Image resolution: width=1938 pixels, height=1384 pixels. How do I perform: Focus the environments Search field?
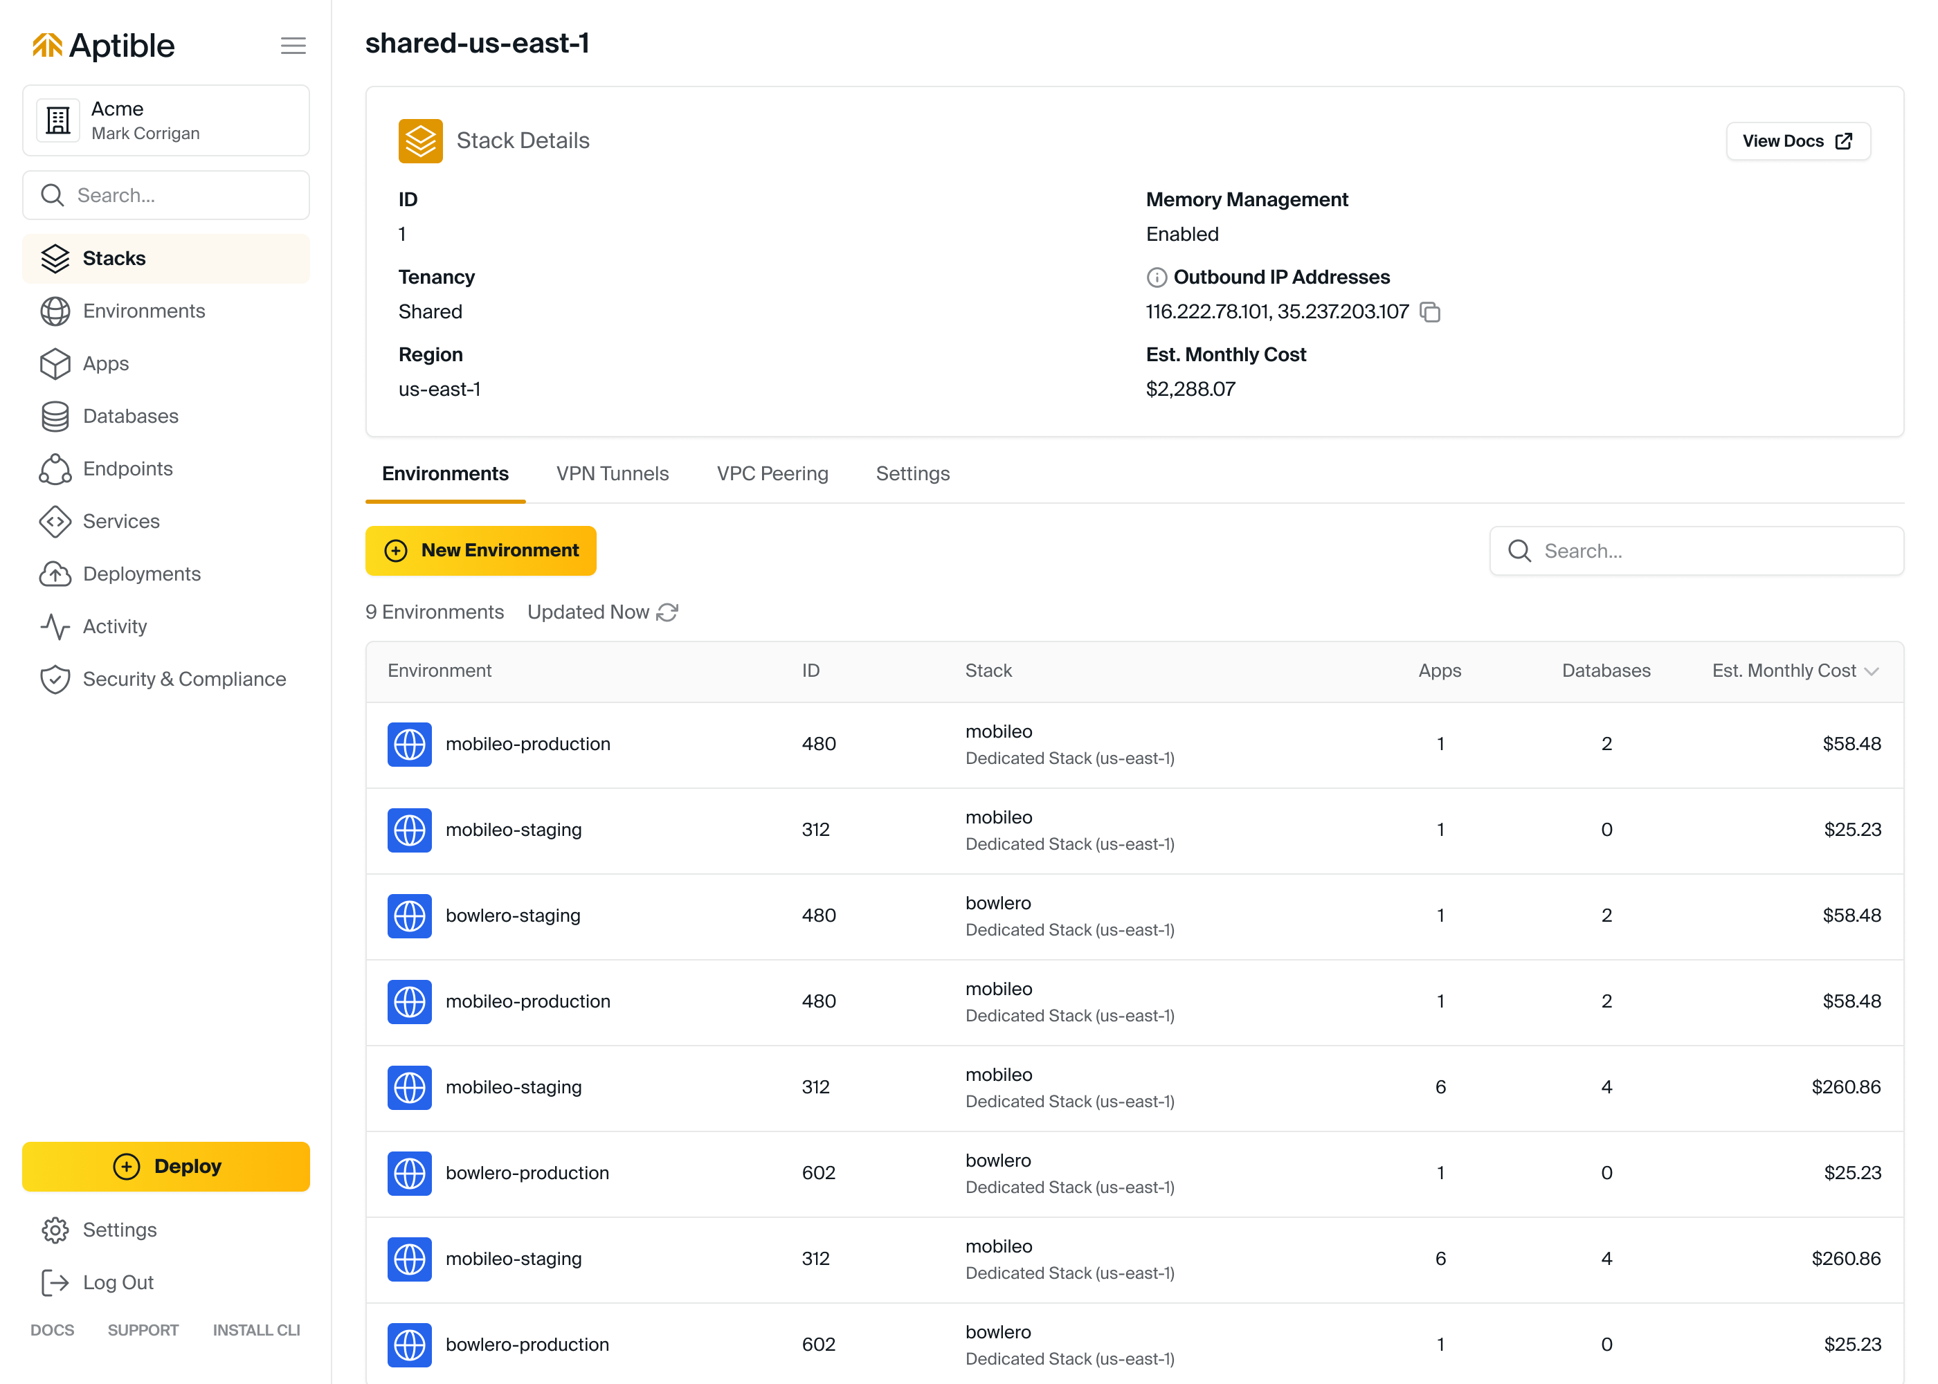click(1696, 551)
